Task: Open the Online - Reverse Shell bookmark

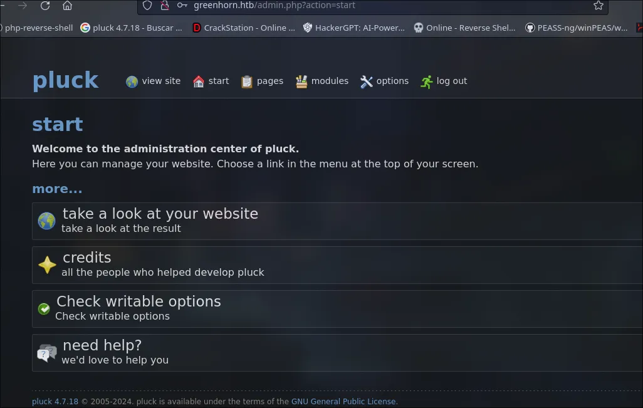Action: pos(464,28)
